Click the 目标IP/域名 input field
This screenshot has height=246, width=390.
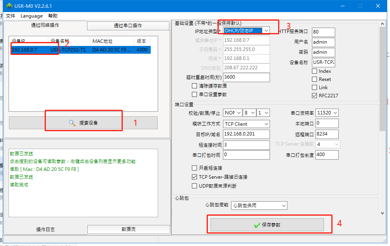246,134
